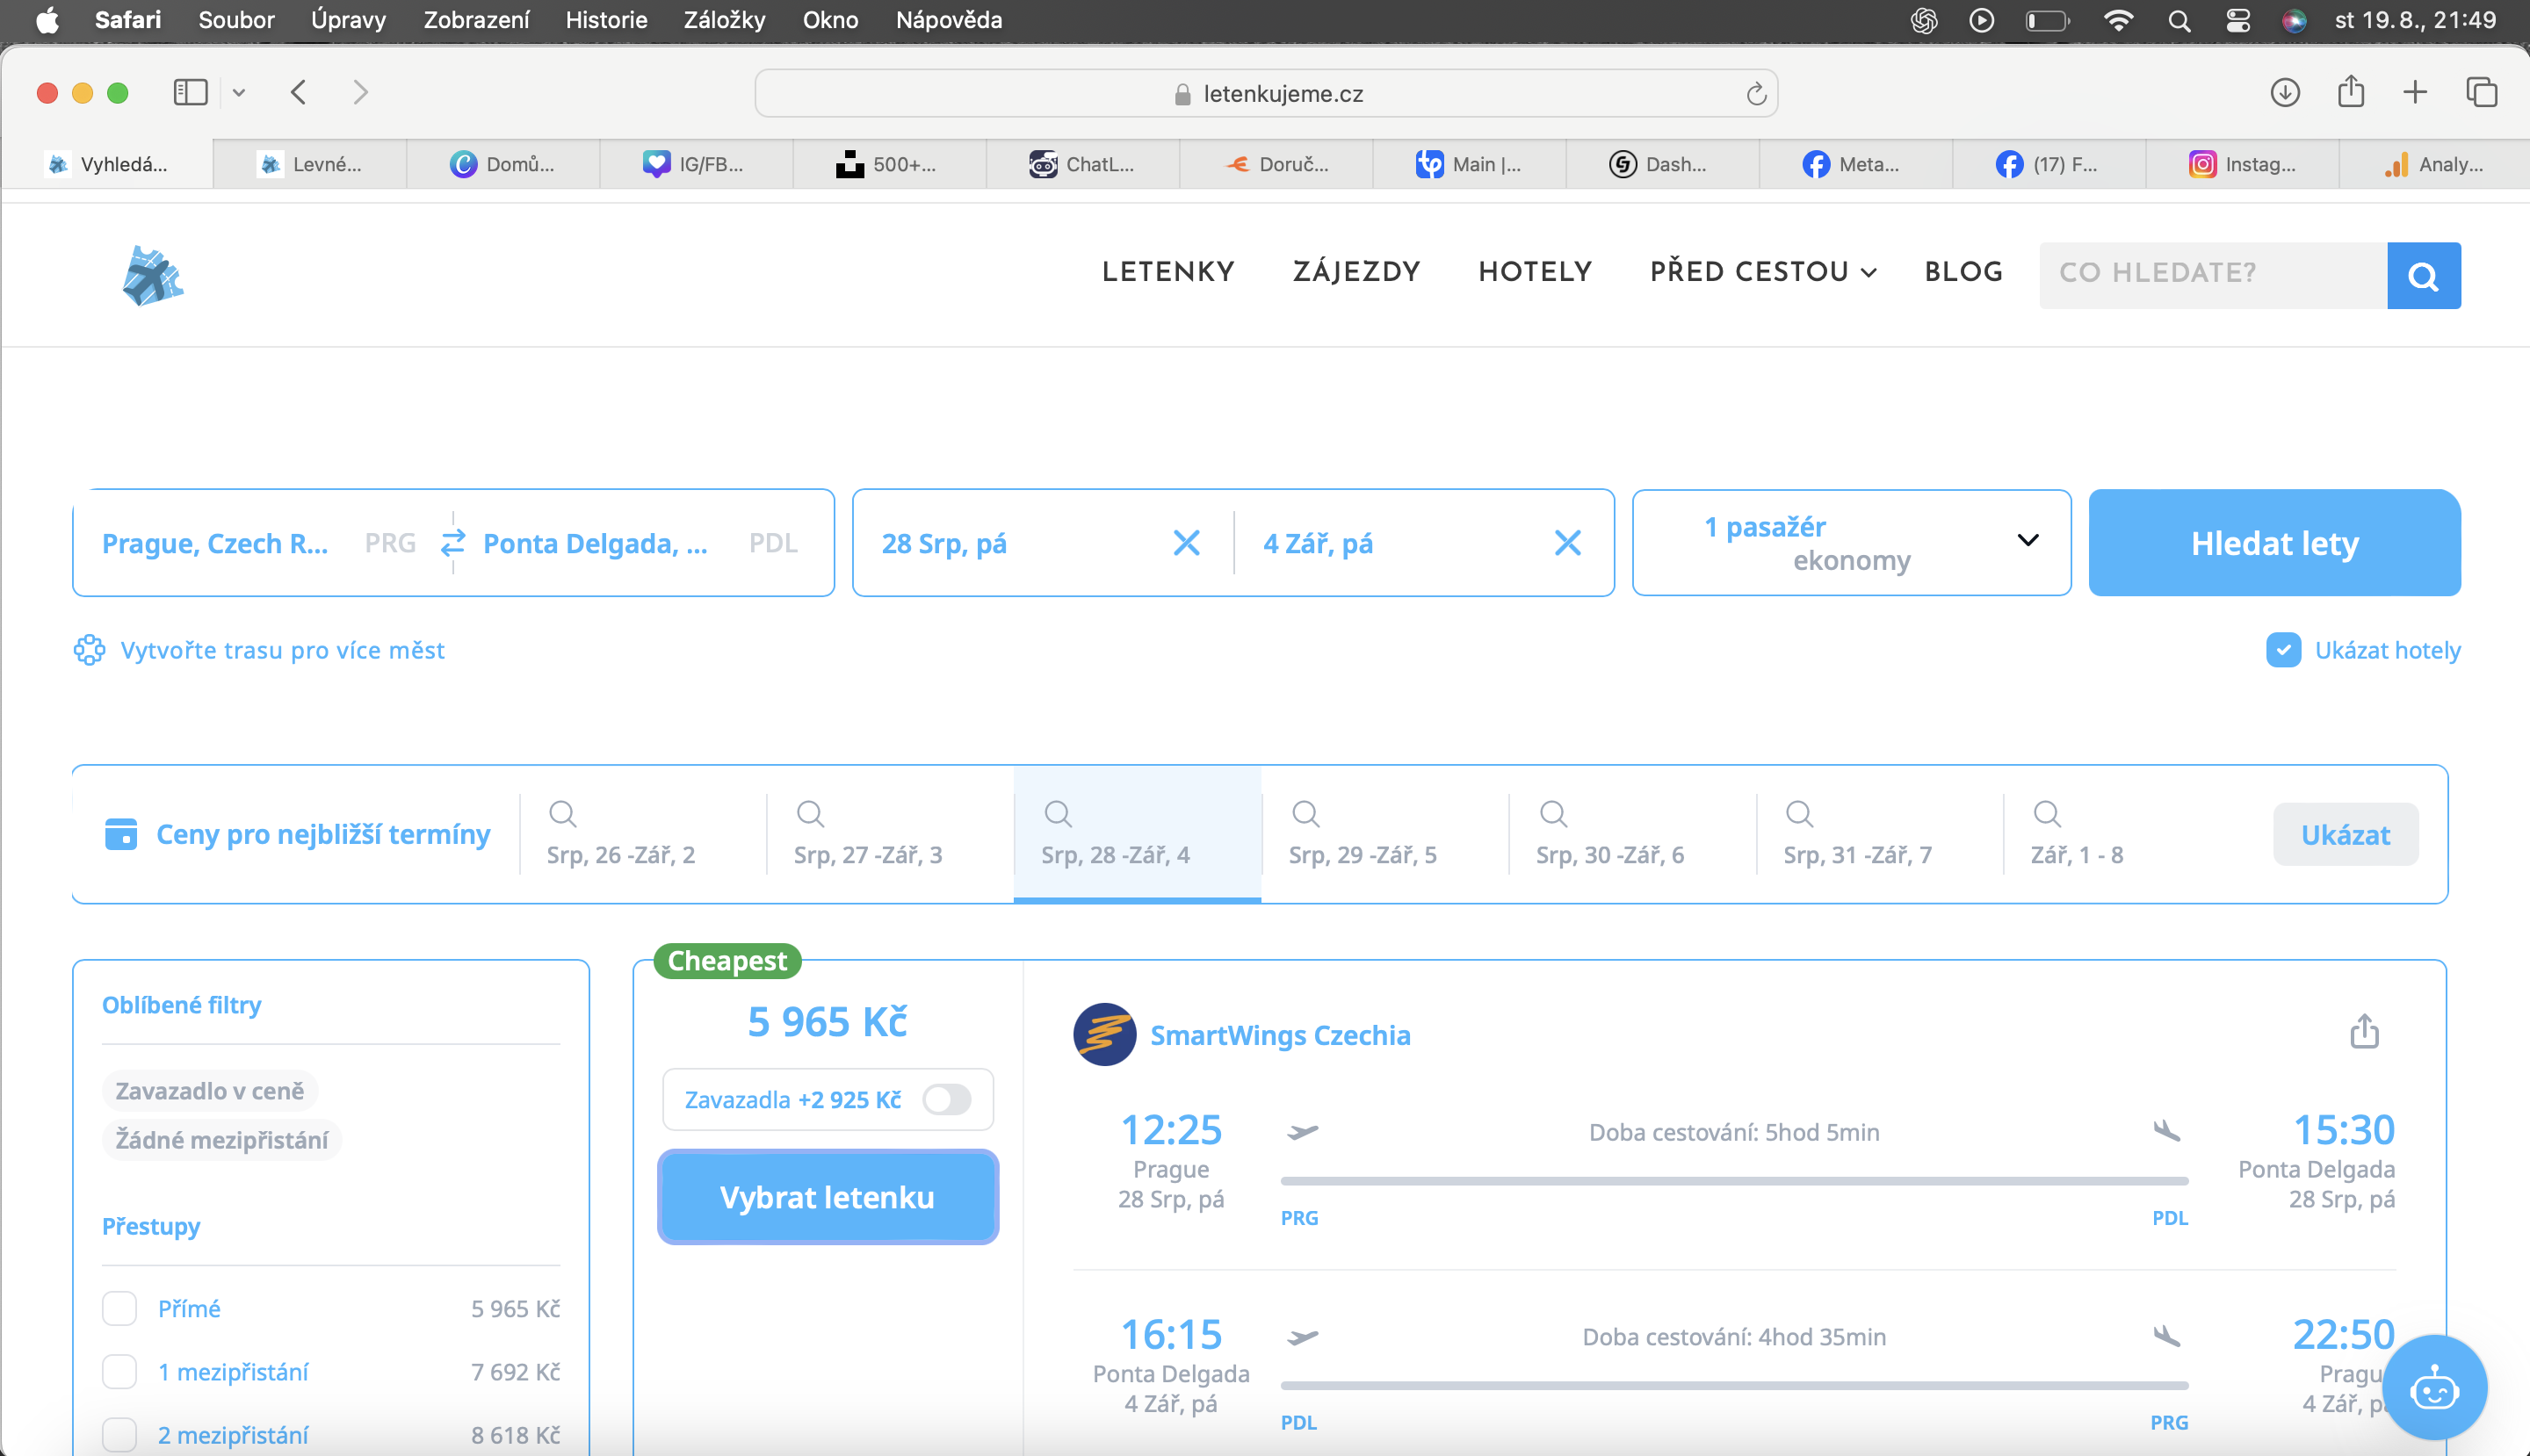The image size is (2530, 1456).
Task: Clear the 4 Zář return date
Action: [x=1567, y=543]
